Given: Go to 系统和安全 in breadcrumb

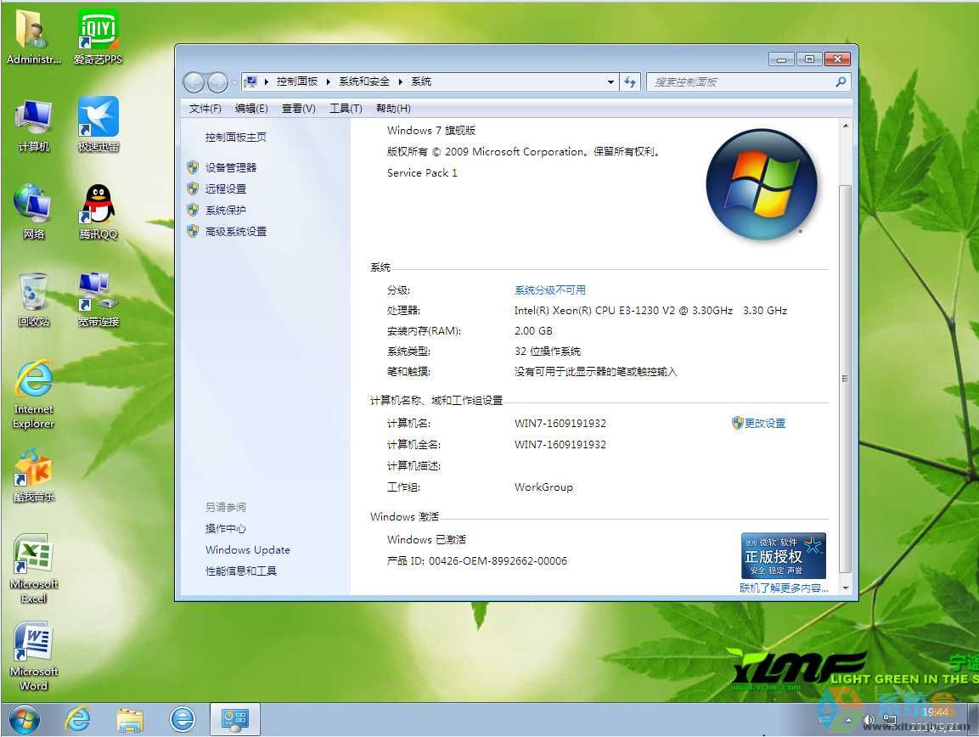Looking at the screenshot, I should [364, 82].
